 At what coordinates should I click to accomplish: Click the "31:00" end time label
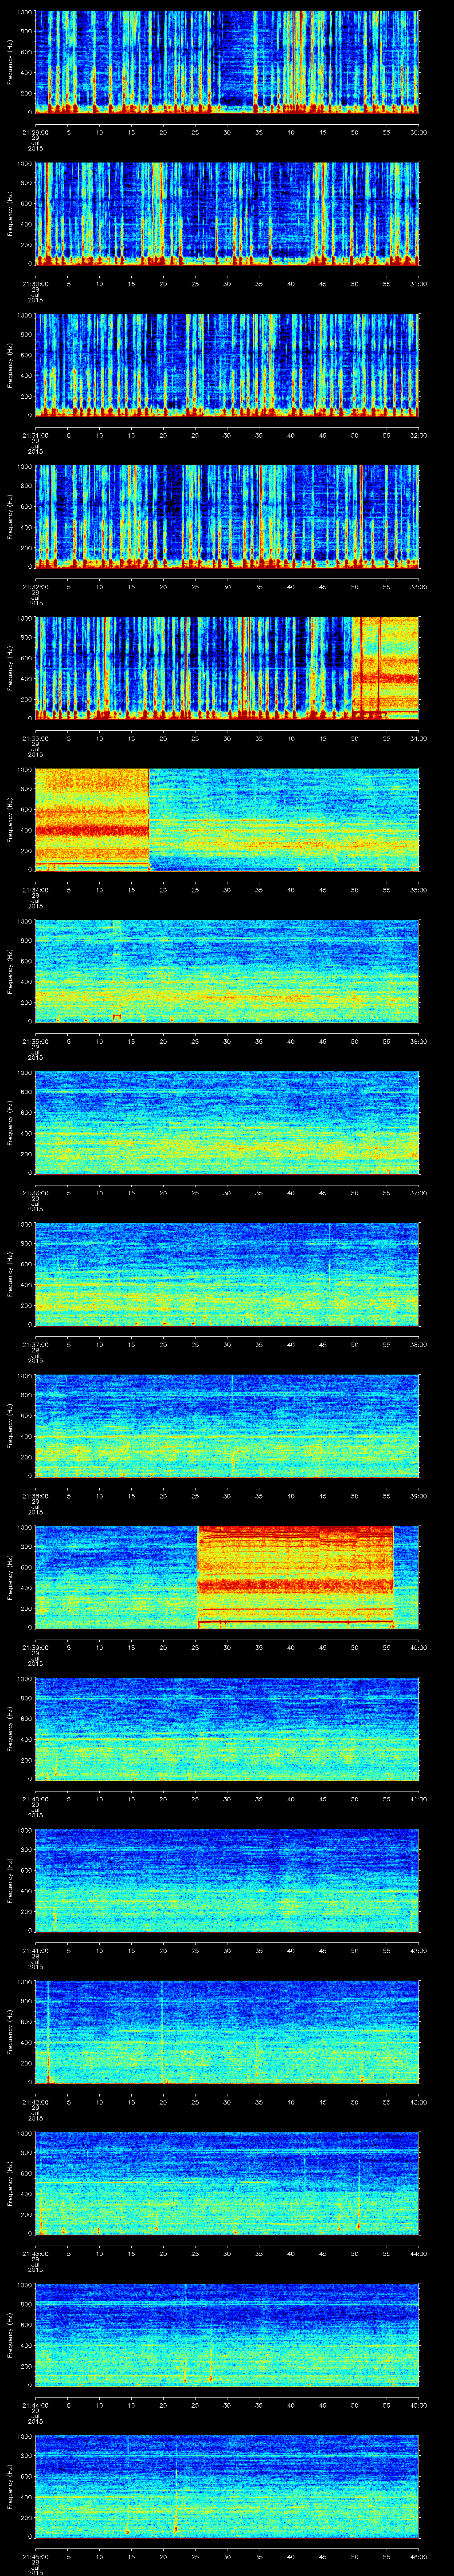click(419, 284)
